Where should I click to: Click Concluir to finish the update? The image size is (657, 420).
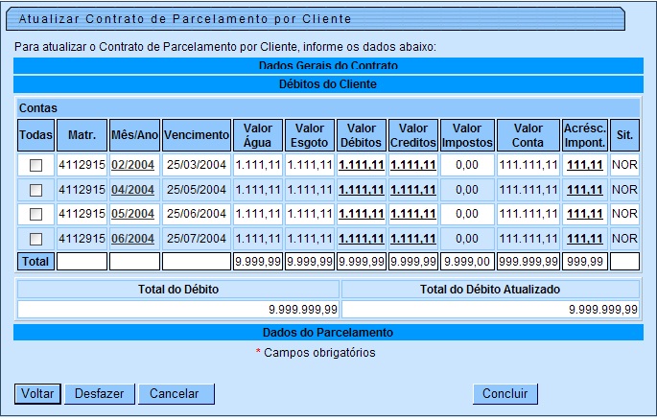click(x=504, y=394)
